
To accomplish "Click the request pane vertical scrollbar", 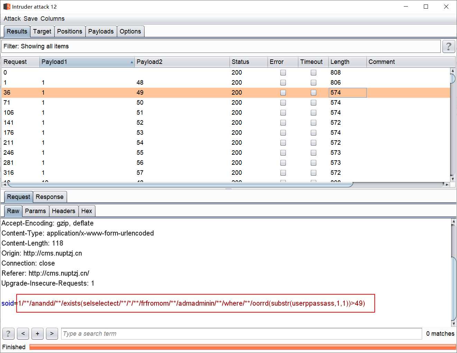I will [454, 289].
